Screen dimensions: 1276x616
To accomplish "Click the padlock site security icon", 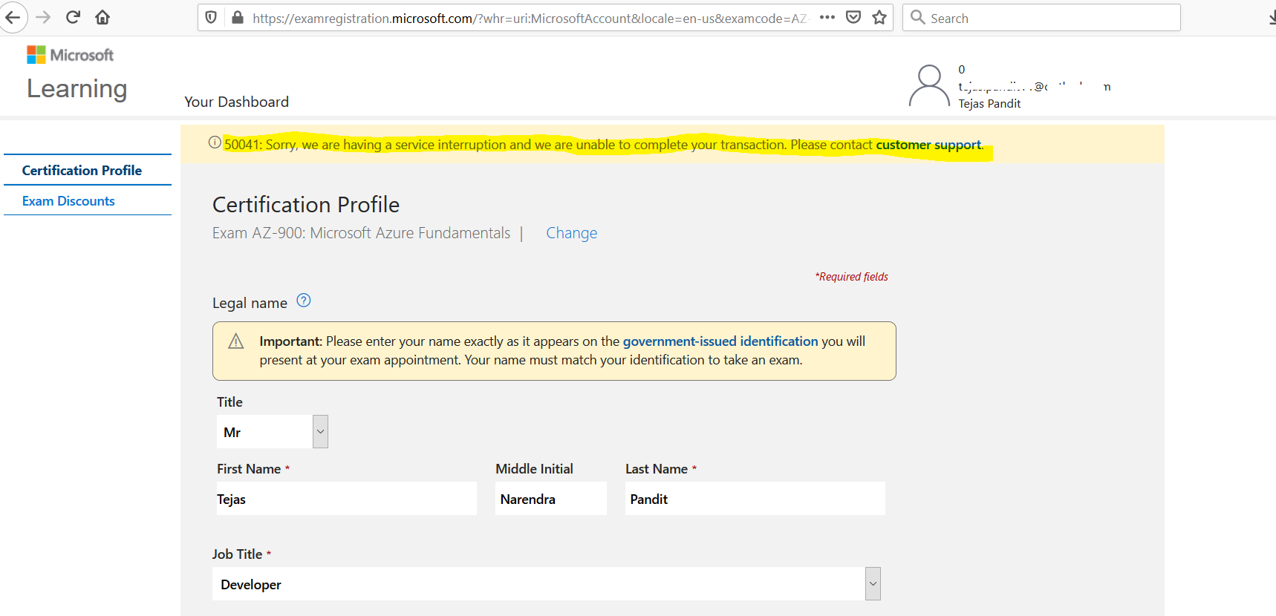I will coord(238,18).
